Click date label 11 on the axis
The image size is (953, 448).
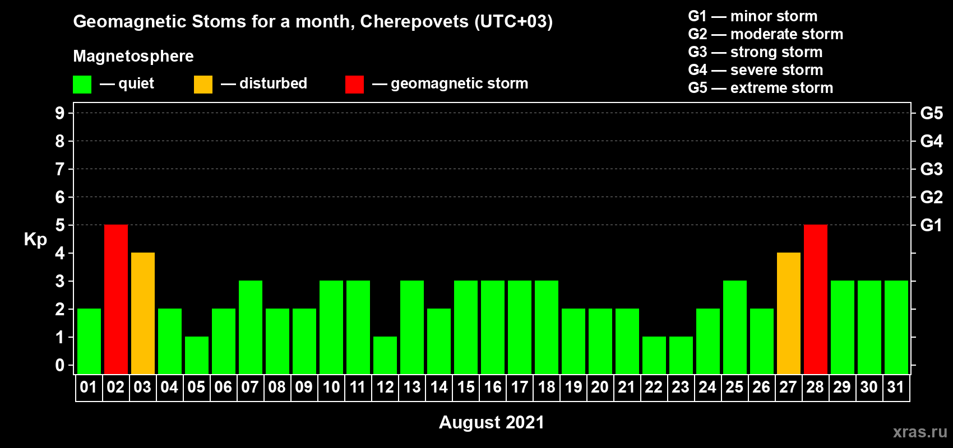coord(358,387)
